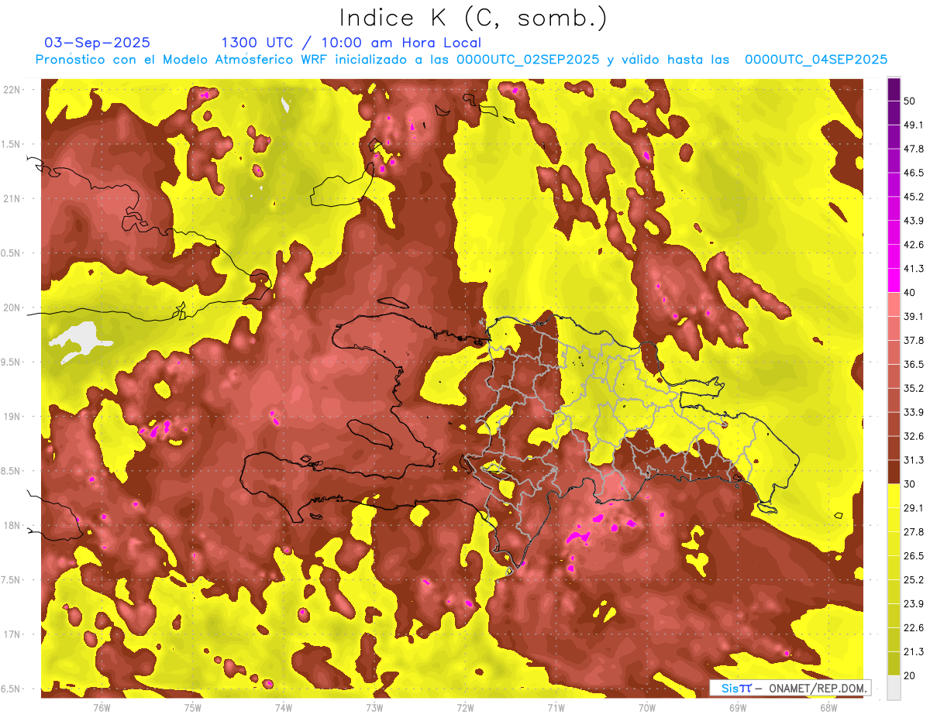
Task: Click the '1.5N' latitude tick label
Action: (12, 144)
